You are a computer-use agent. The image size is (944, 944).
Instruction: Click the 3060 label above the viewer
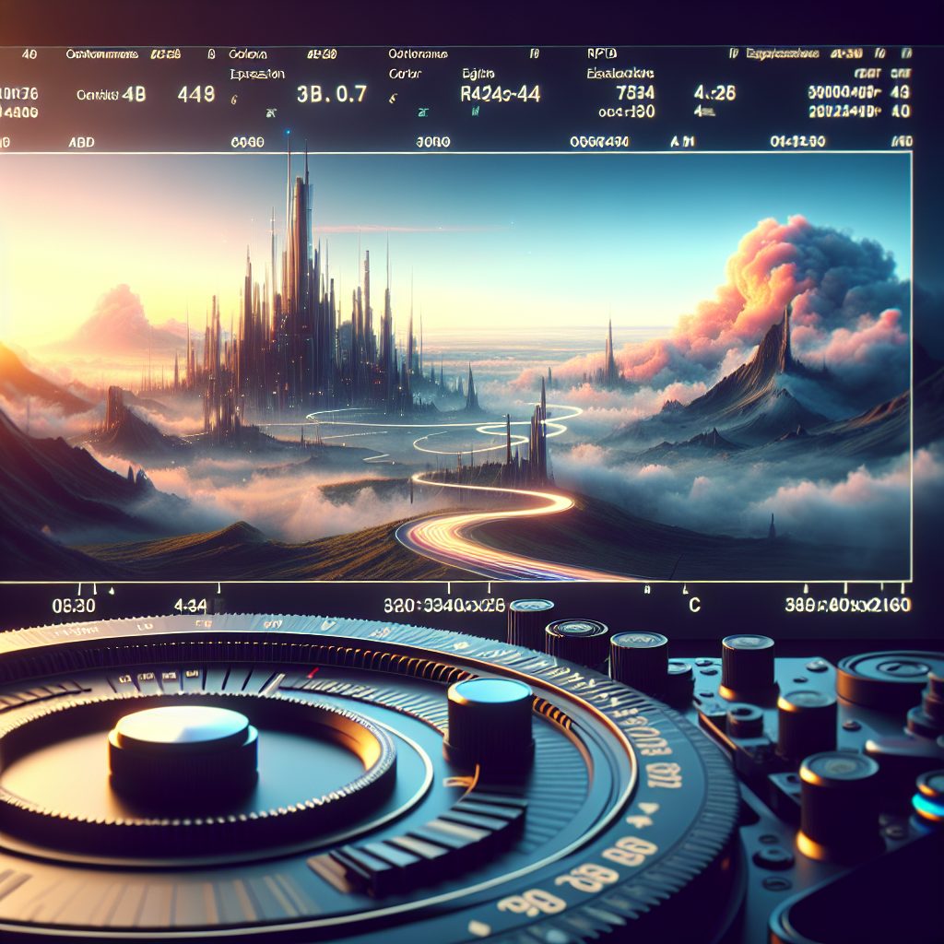pos(433,143)
